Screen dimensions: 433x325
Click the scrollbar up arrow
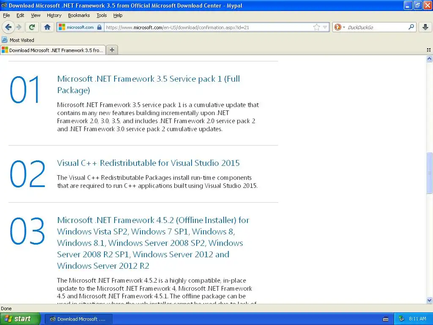[429, 58]
